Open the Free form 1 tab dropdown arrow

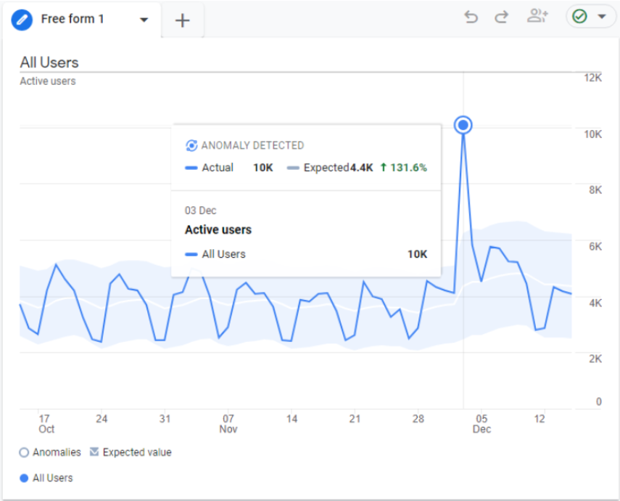coord(144,20)
